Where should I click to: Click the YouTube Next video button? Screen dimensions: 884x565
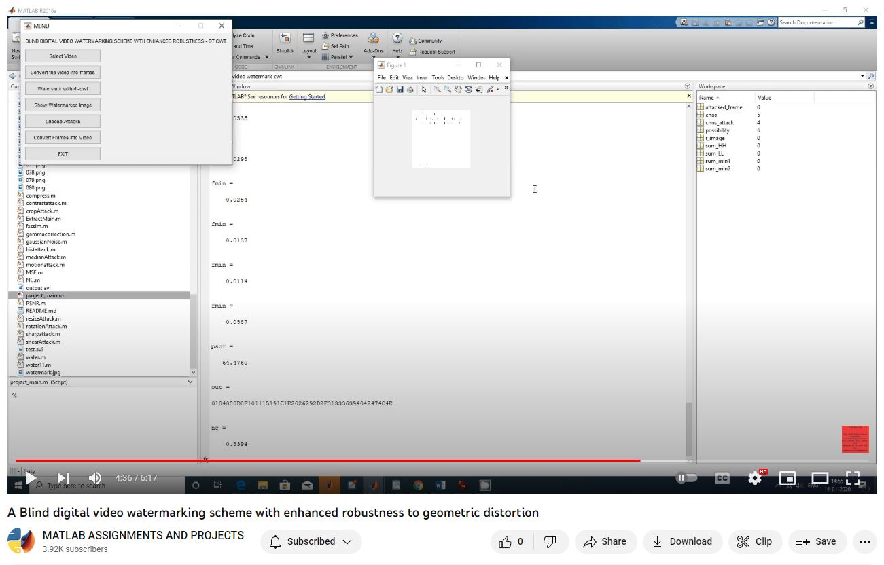pos(63,479)
